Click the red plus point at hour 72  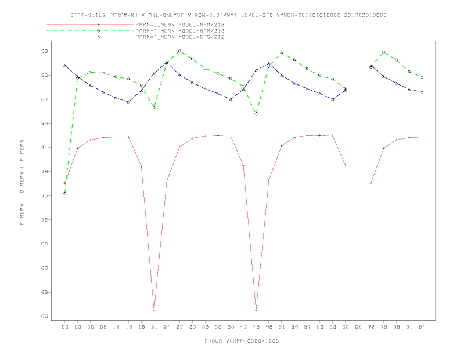[x=371, y=183]
